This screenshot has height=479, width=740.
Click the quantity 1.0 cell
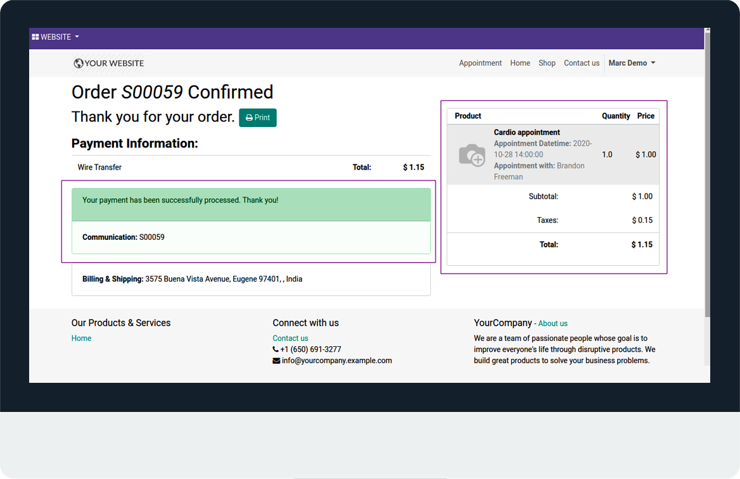pyautogui.click(x=607, y=154)
